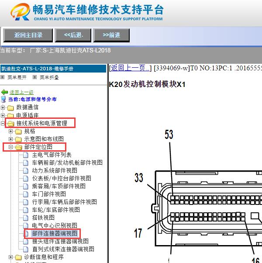Click page icon beside 主电气部件列表
The image size is (262, 263).
26,155
